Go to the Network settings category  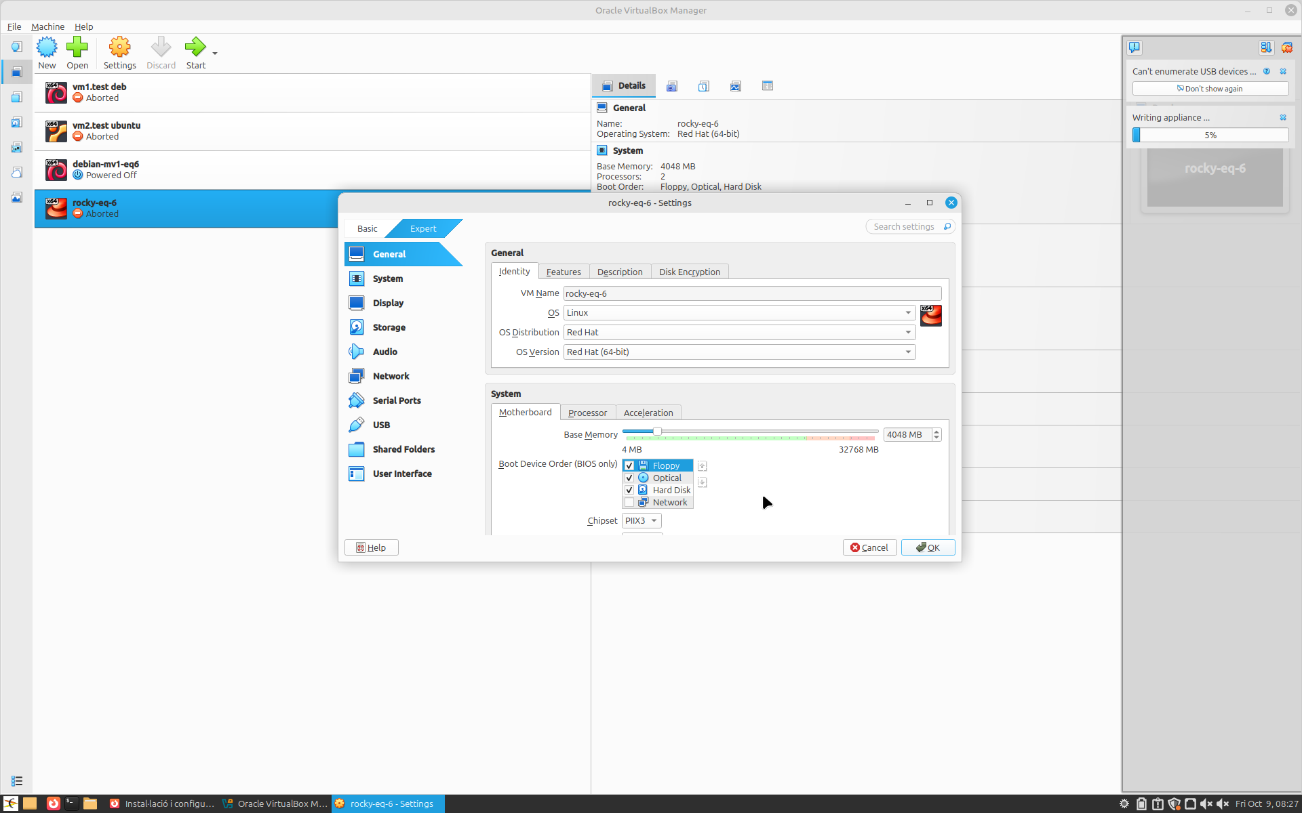[x=403, y=376]
